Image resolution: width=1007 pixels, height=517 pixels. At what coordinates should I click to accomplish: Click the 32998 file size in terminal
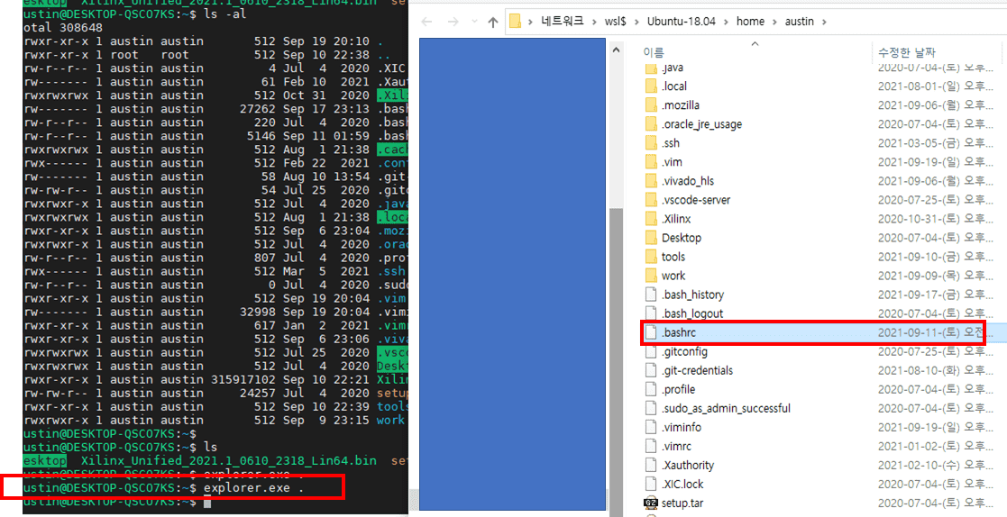258,312
